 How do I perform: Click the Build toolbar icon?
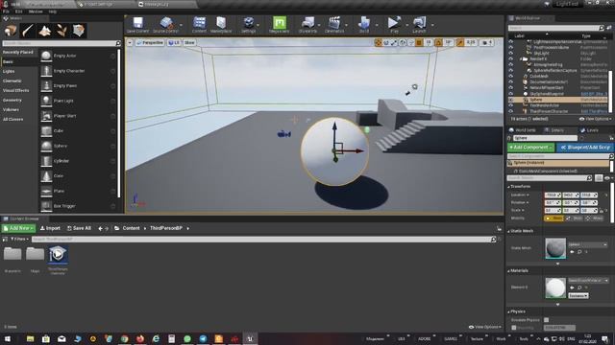pos(364,23)
